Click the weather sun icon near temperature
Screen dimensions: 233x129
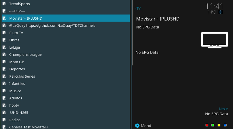[x=221, y=12]
